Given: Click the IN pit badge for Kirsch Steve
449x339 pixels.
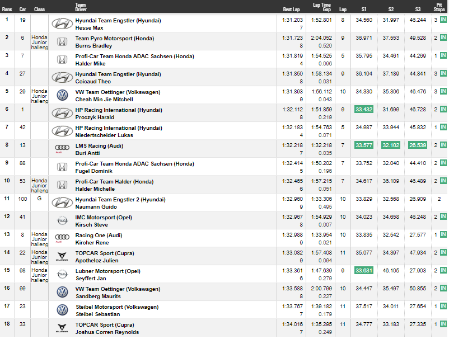Looking at the screenshot, I should point(443,216).
